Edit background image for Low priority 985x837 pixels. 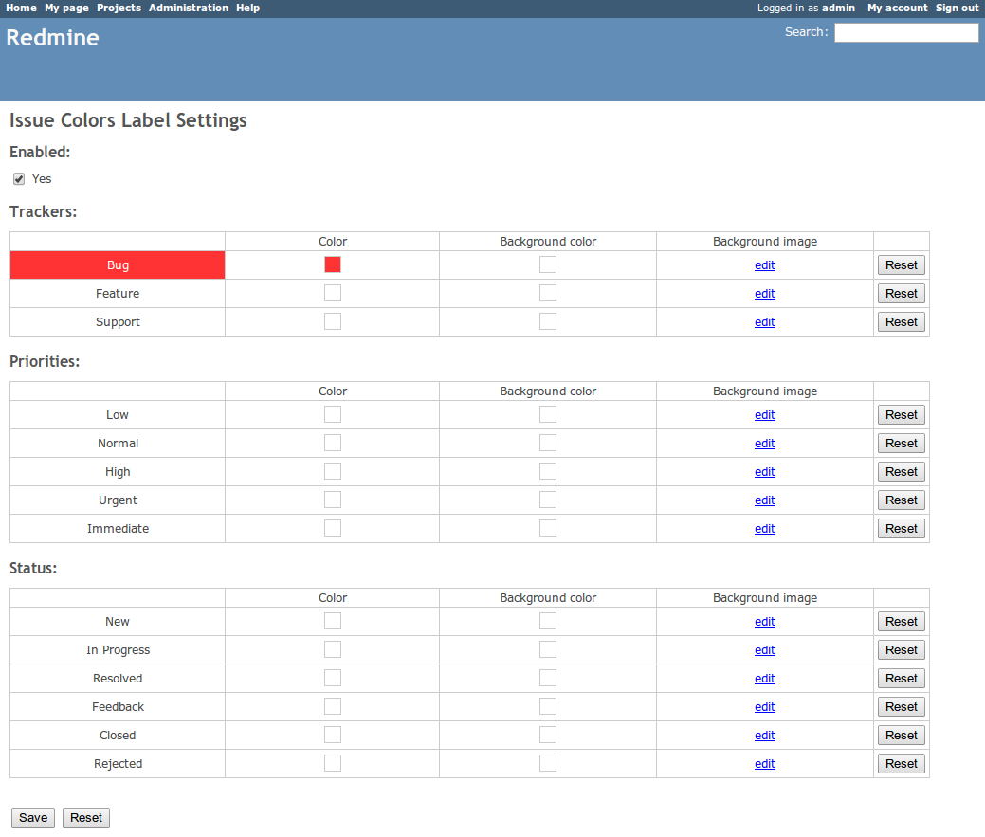coord(764,414)
